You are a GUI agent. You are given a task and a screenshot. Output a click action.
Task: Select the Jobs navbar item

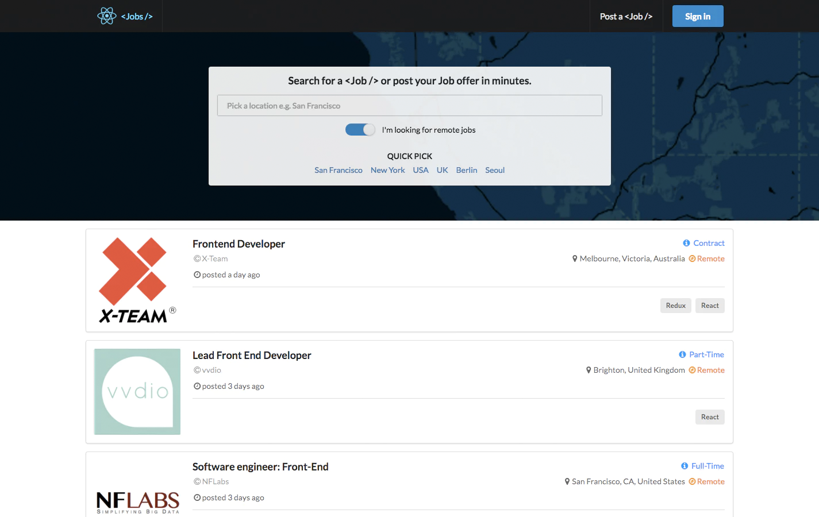[137, 16]
